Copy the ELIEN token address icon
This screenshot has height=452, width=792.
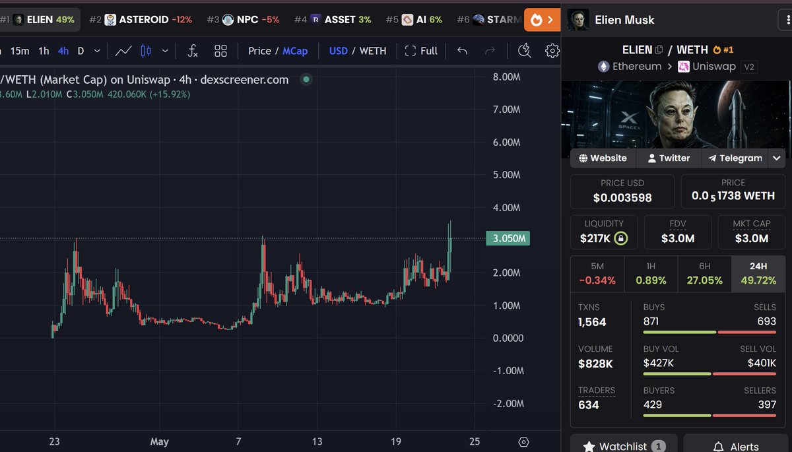click(x=659, y=50)
